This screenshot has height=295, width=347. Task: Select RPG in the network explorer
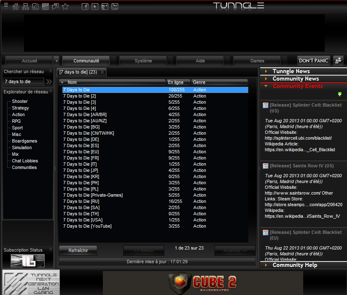(16, 121)
